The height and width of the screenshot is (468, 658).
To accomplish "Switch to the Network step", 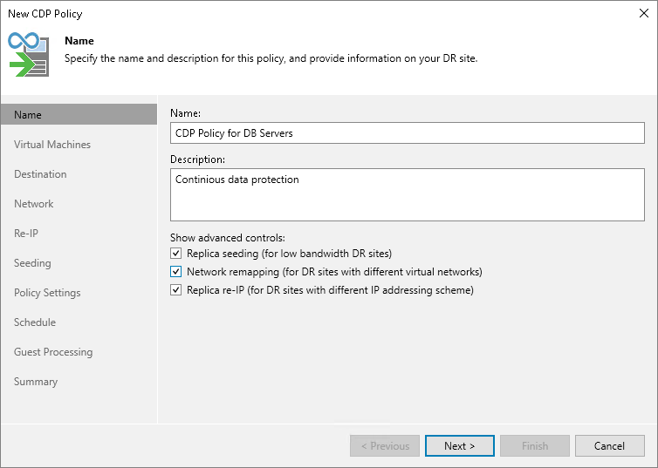I will [33, 204].
